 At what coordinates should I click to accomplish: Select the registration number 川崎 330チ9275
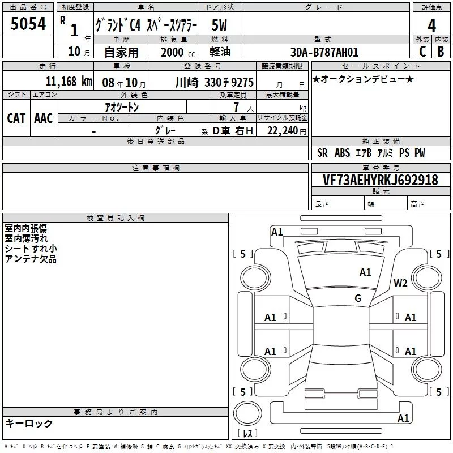(215, 83)
